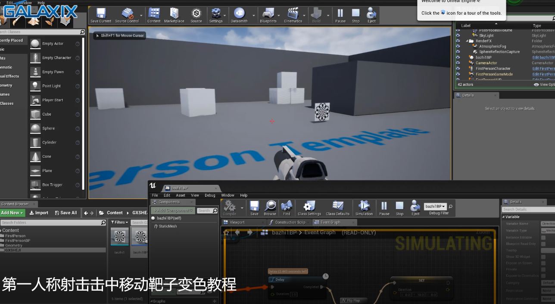555x304 pixels.
Task: Click the Datasmith toolbar icon
Action: [x=239, y=14]
